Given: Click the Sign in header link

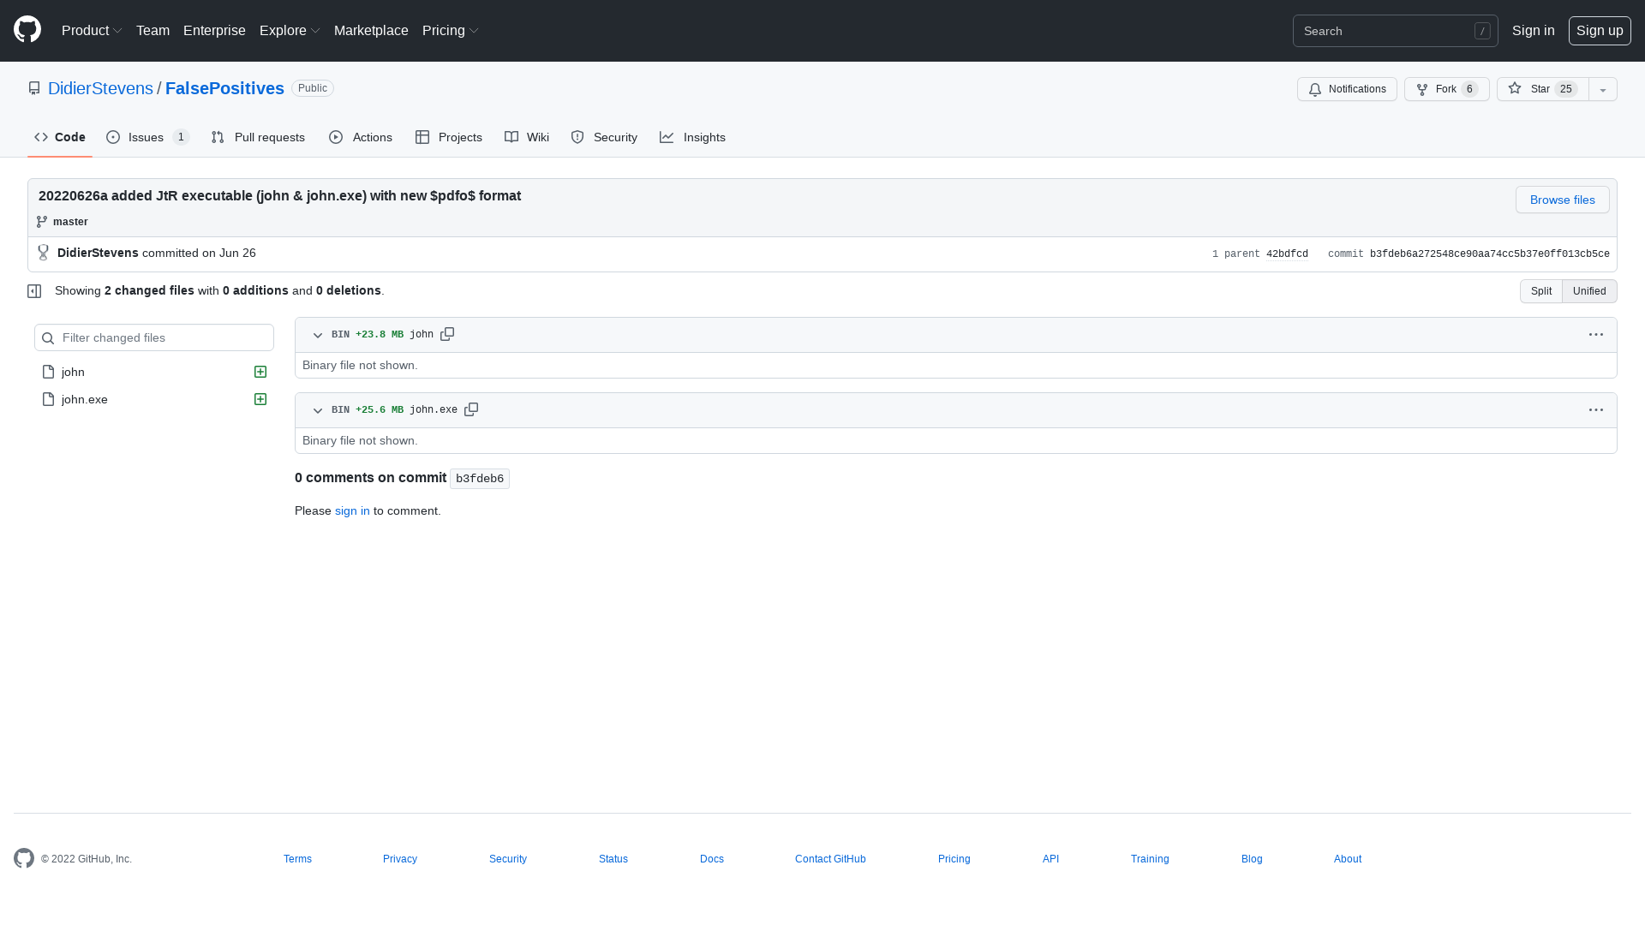Looking at the screenshot, I should pyautogui.click(x=1533, y=30).
